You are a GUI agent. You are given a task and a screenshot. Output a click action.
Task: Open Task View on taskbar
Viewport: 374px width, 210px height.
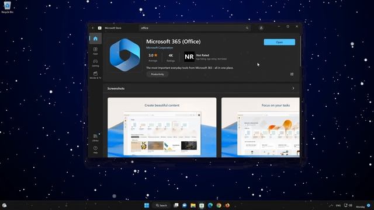click(x=176, y=205)
